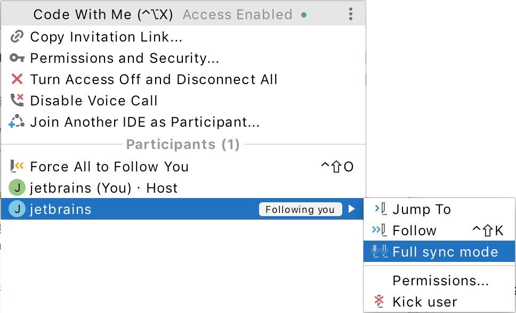Viewport: 516px width, 313px height.
Task: Click the Force All to Follow You icon
Action: click(x=18, y=167)
